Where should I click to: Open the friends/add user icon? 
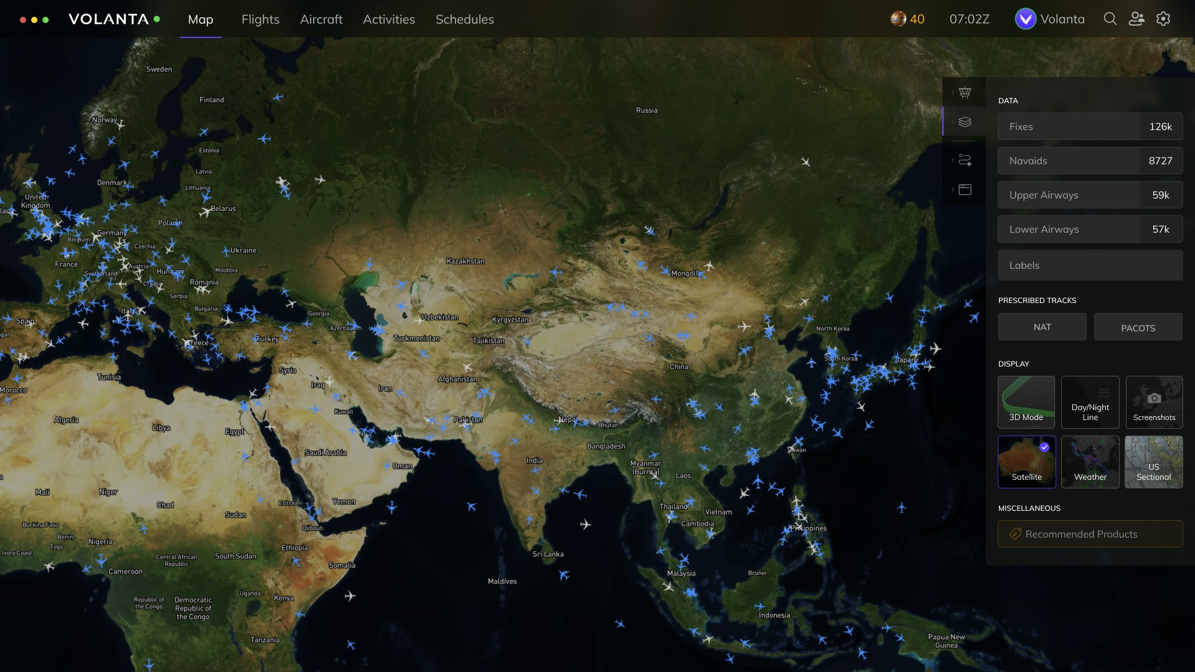(1136, 19)
